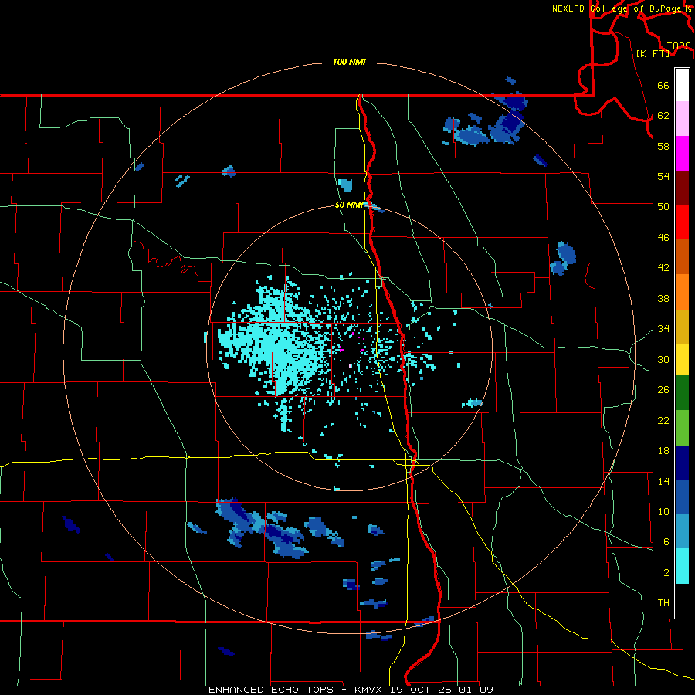Image resolution: width=695 pixels, height=695 pixels.
Task: Click the light pink legend swatch
Action: (x=682, y=119)
